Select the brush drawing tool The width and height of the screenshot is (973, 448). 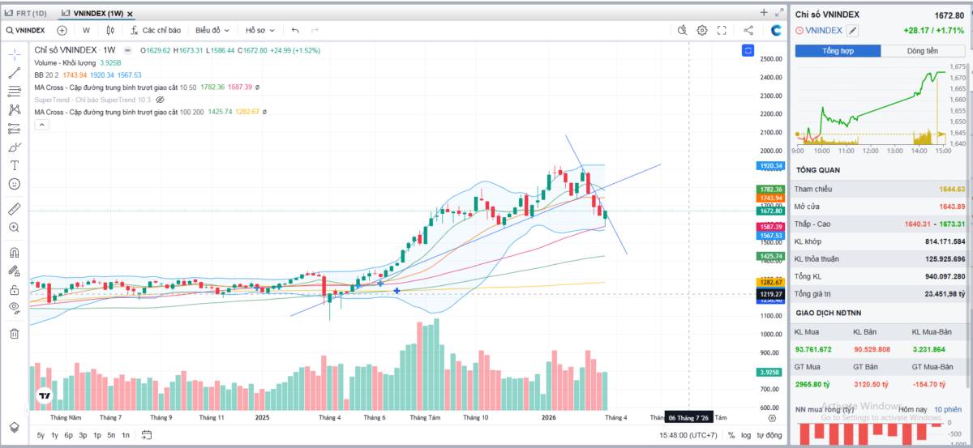tap(14, 147)
